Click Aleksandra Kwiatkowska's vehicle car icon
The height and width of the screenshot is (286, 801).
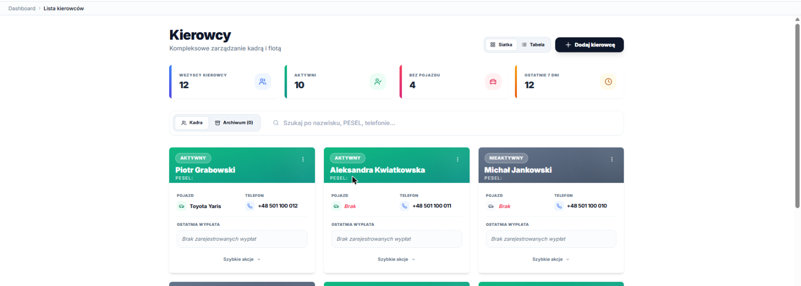pyautogui.click(x=336, y=206)
